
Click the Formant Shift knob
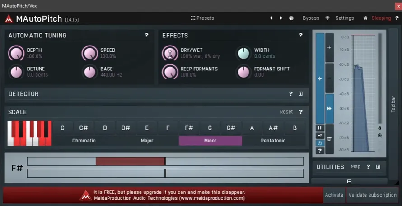243,72
